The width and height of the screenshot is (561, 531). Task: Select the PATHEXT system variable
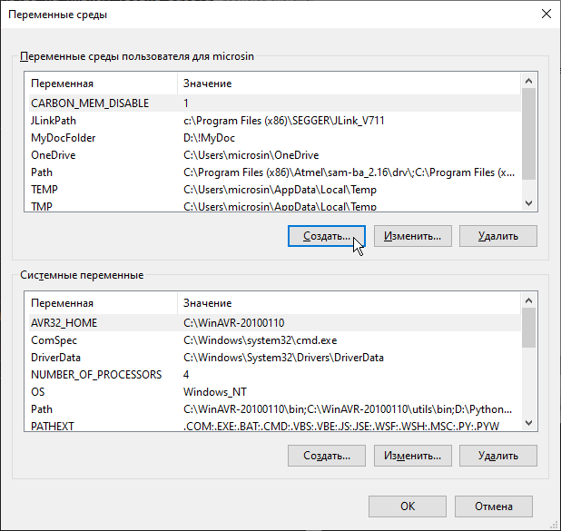coord(274,426)
